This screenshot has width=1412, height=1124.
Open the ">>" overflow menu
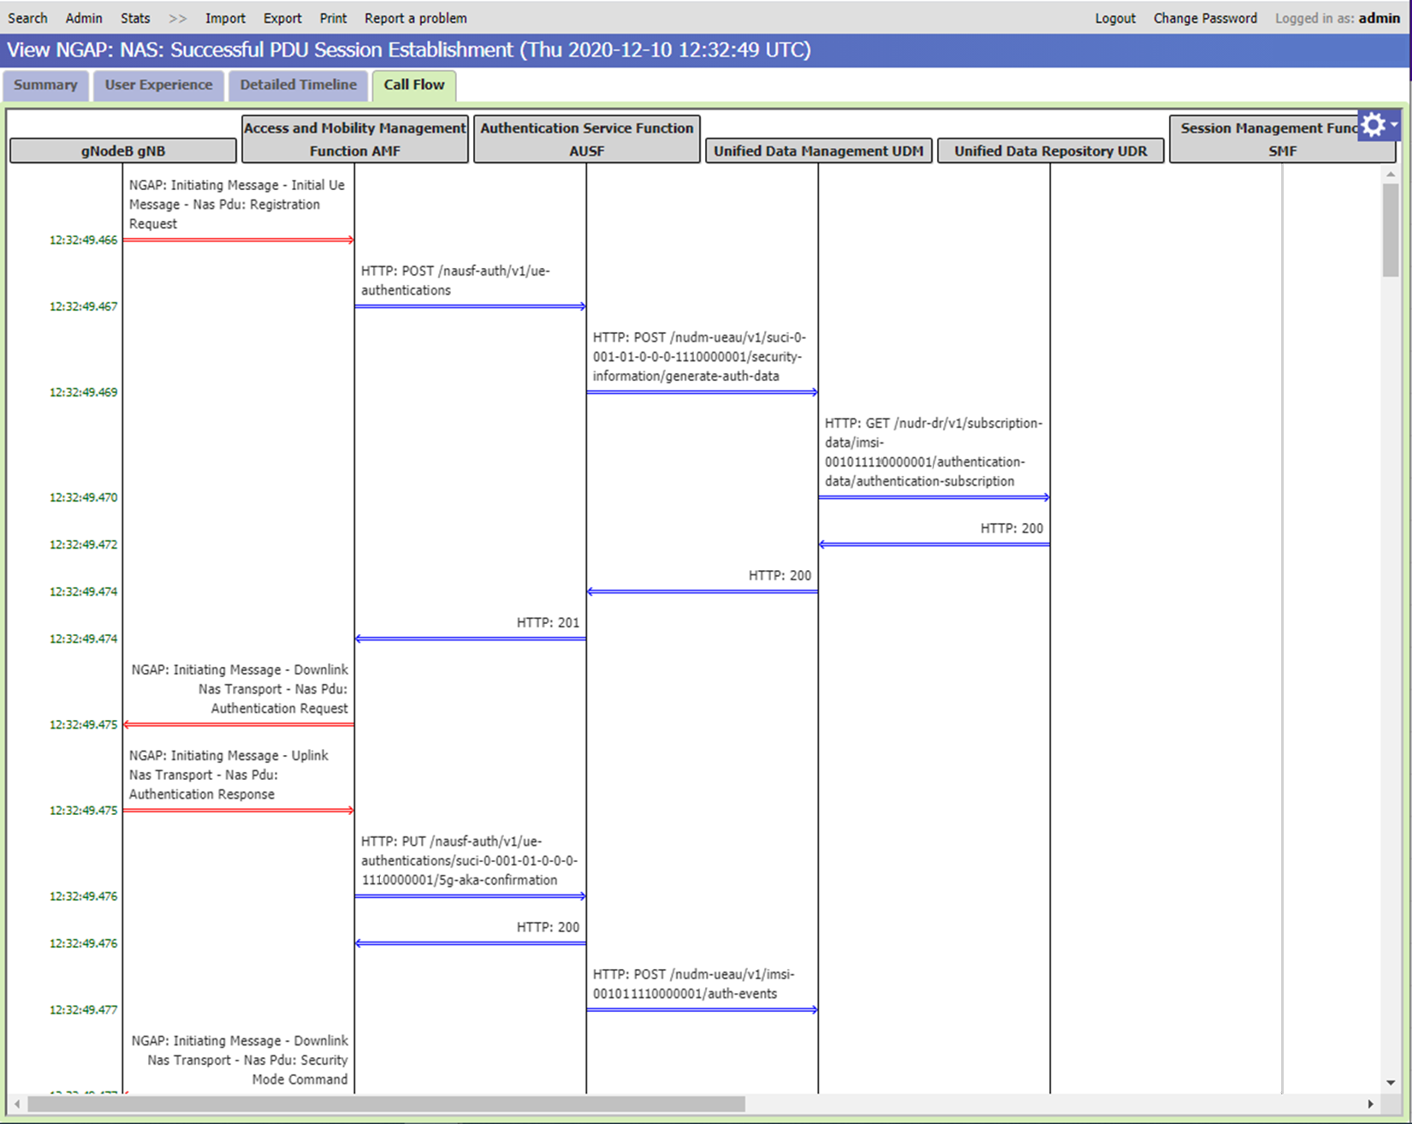(177, 17)
